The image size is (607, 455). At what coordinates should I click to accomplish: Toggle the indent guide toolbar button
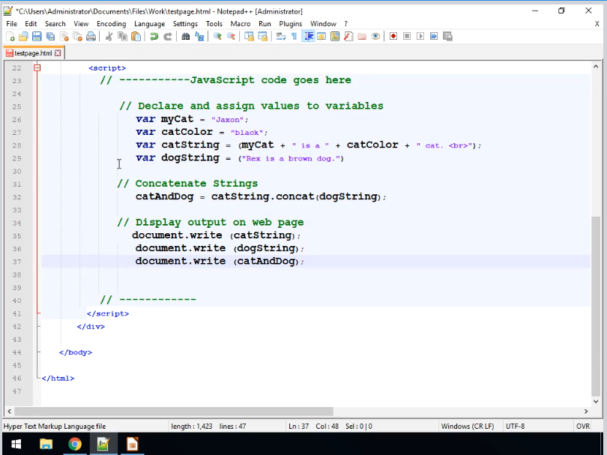[308, 36]
